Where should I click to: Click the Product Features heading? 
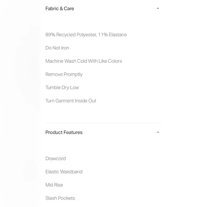(64, 132)
